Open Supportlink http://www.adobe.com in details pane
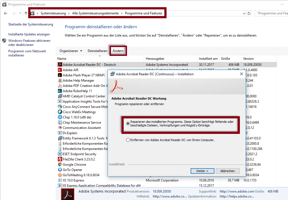This screenshot has height=200, width=288. pos(237,191)
